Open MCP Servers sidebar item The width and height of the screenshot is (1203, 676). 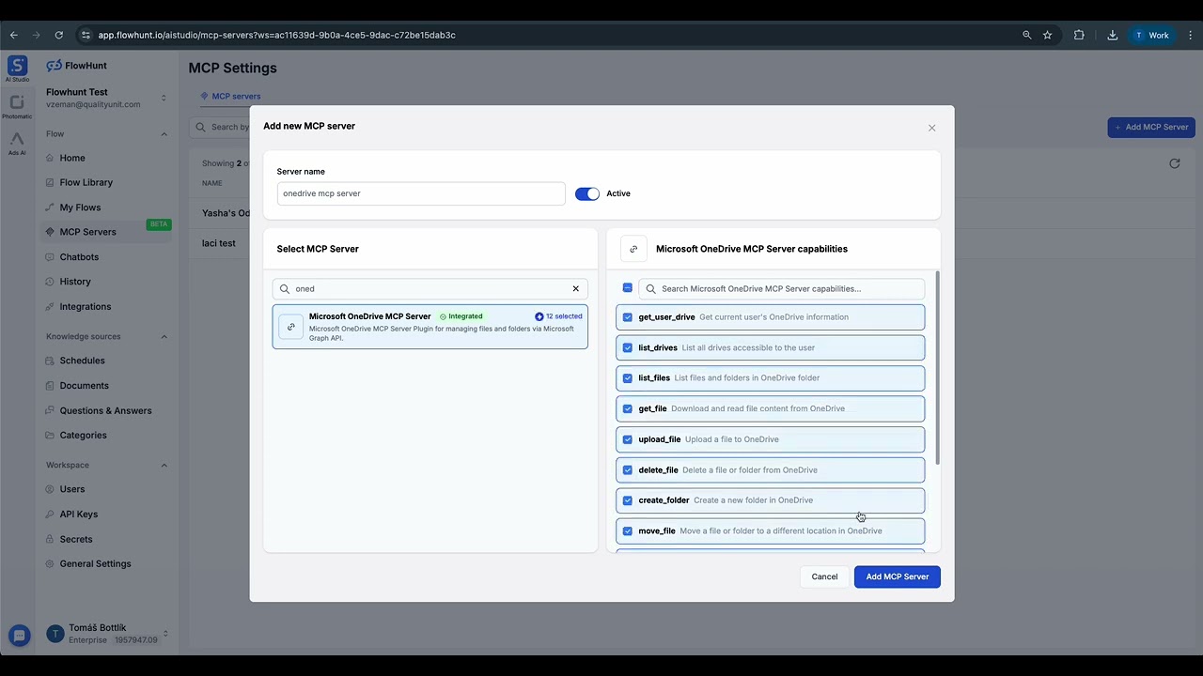click(x=87, y=232)
